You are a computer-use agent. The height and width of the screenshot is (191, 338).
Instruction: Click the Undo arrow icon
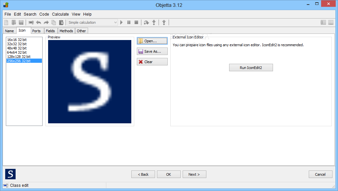tap(39, 22)
